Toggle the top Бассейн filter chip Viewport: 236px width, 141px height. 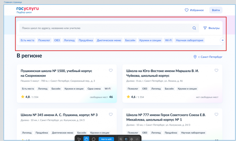click(x=130, y=40)
